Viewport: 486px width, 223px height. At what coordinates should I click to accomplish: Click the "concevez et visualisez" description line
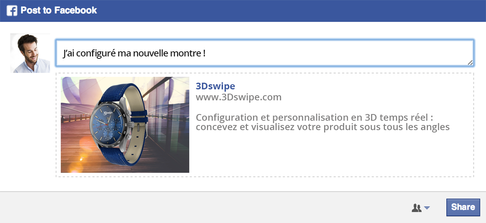click(323, 127)
